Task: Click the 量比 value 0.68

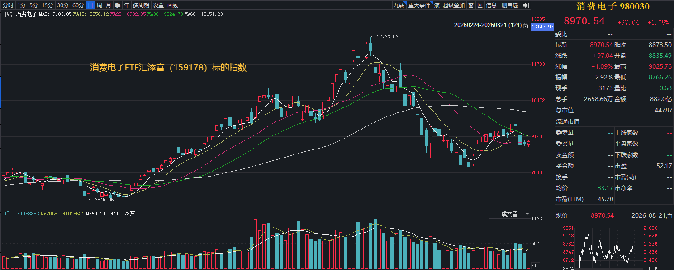Action: [665, 88]
